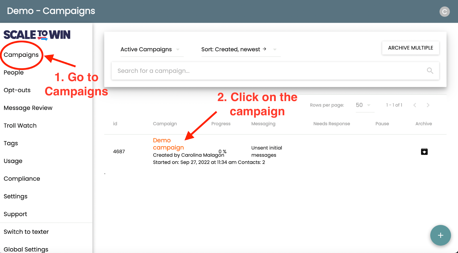Viewport: 458px width, 253px height.
Task: Click the 'Rows per page:' label
Action: tap(327, 105)
